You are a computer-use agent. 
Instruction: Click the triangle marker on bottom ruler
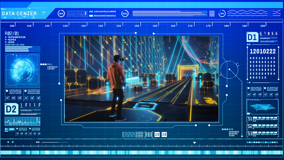click(x=194, y=143)
